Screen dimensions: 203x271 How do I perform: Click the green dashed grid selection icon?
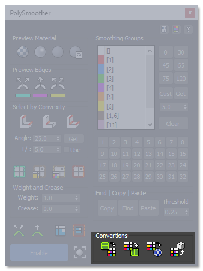coord(20,171)
